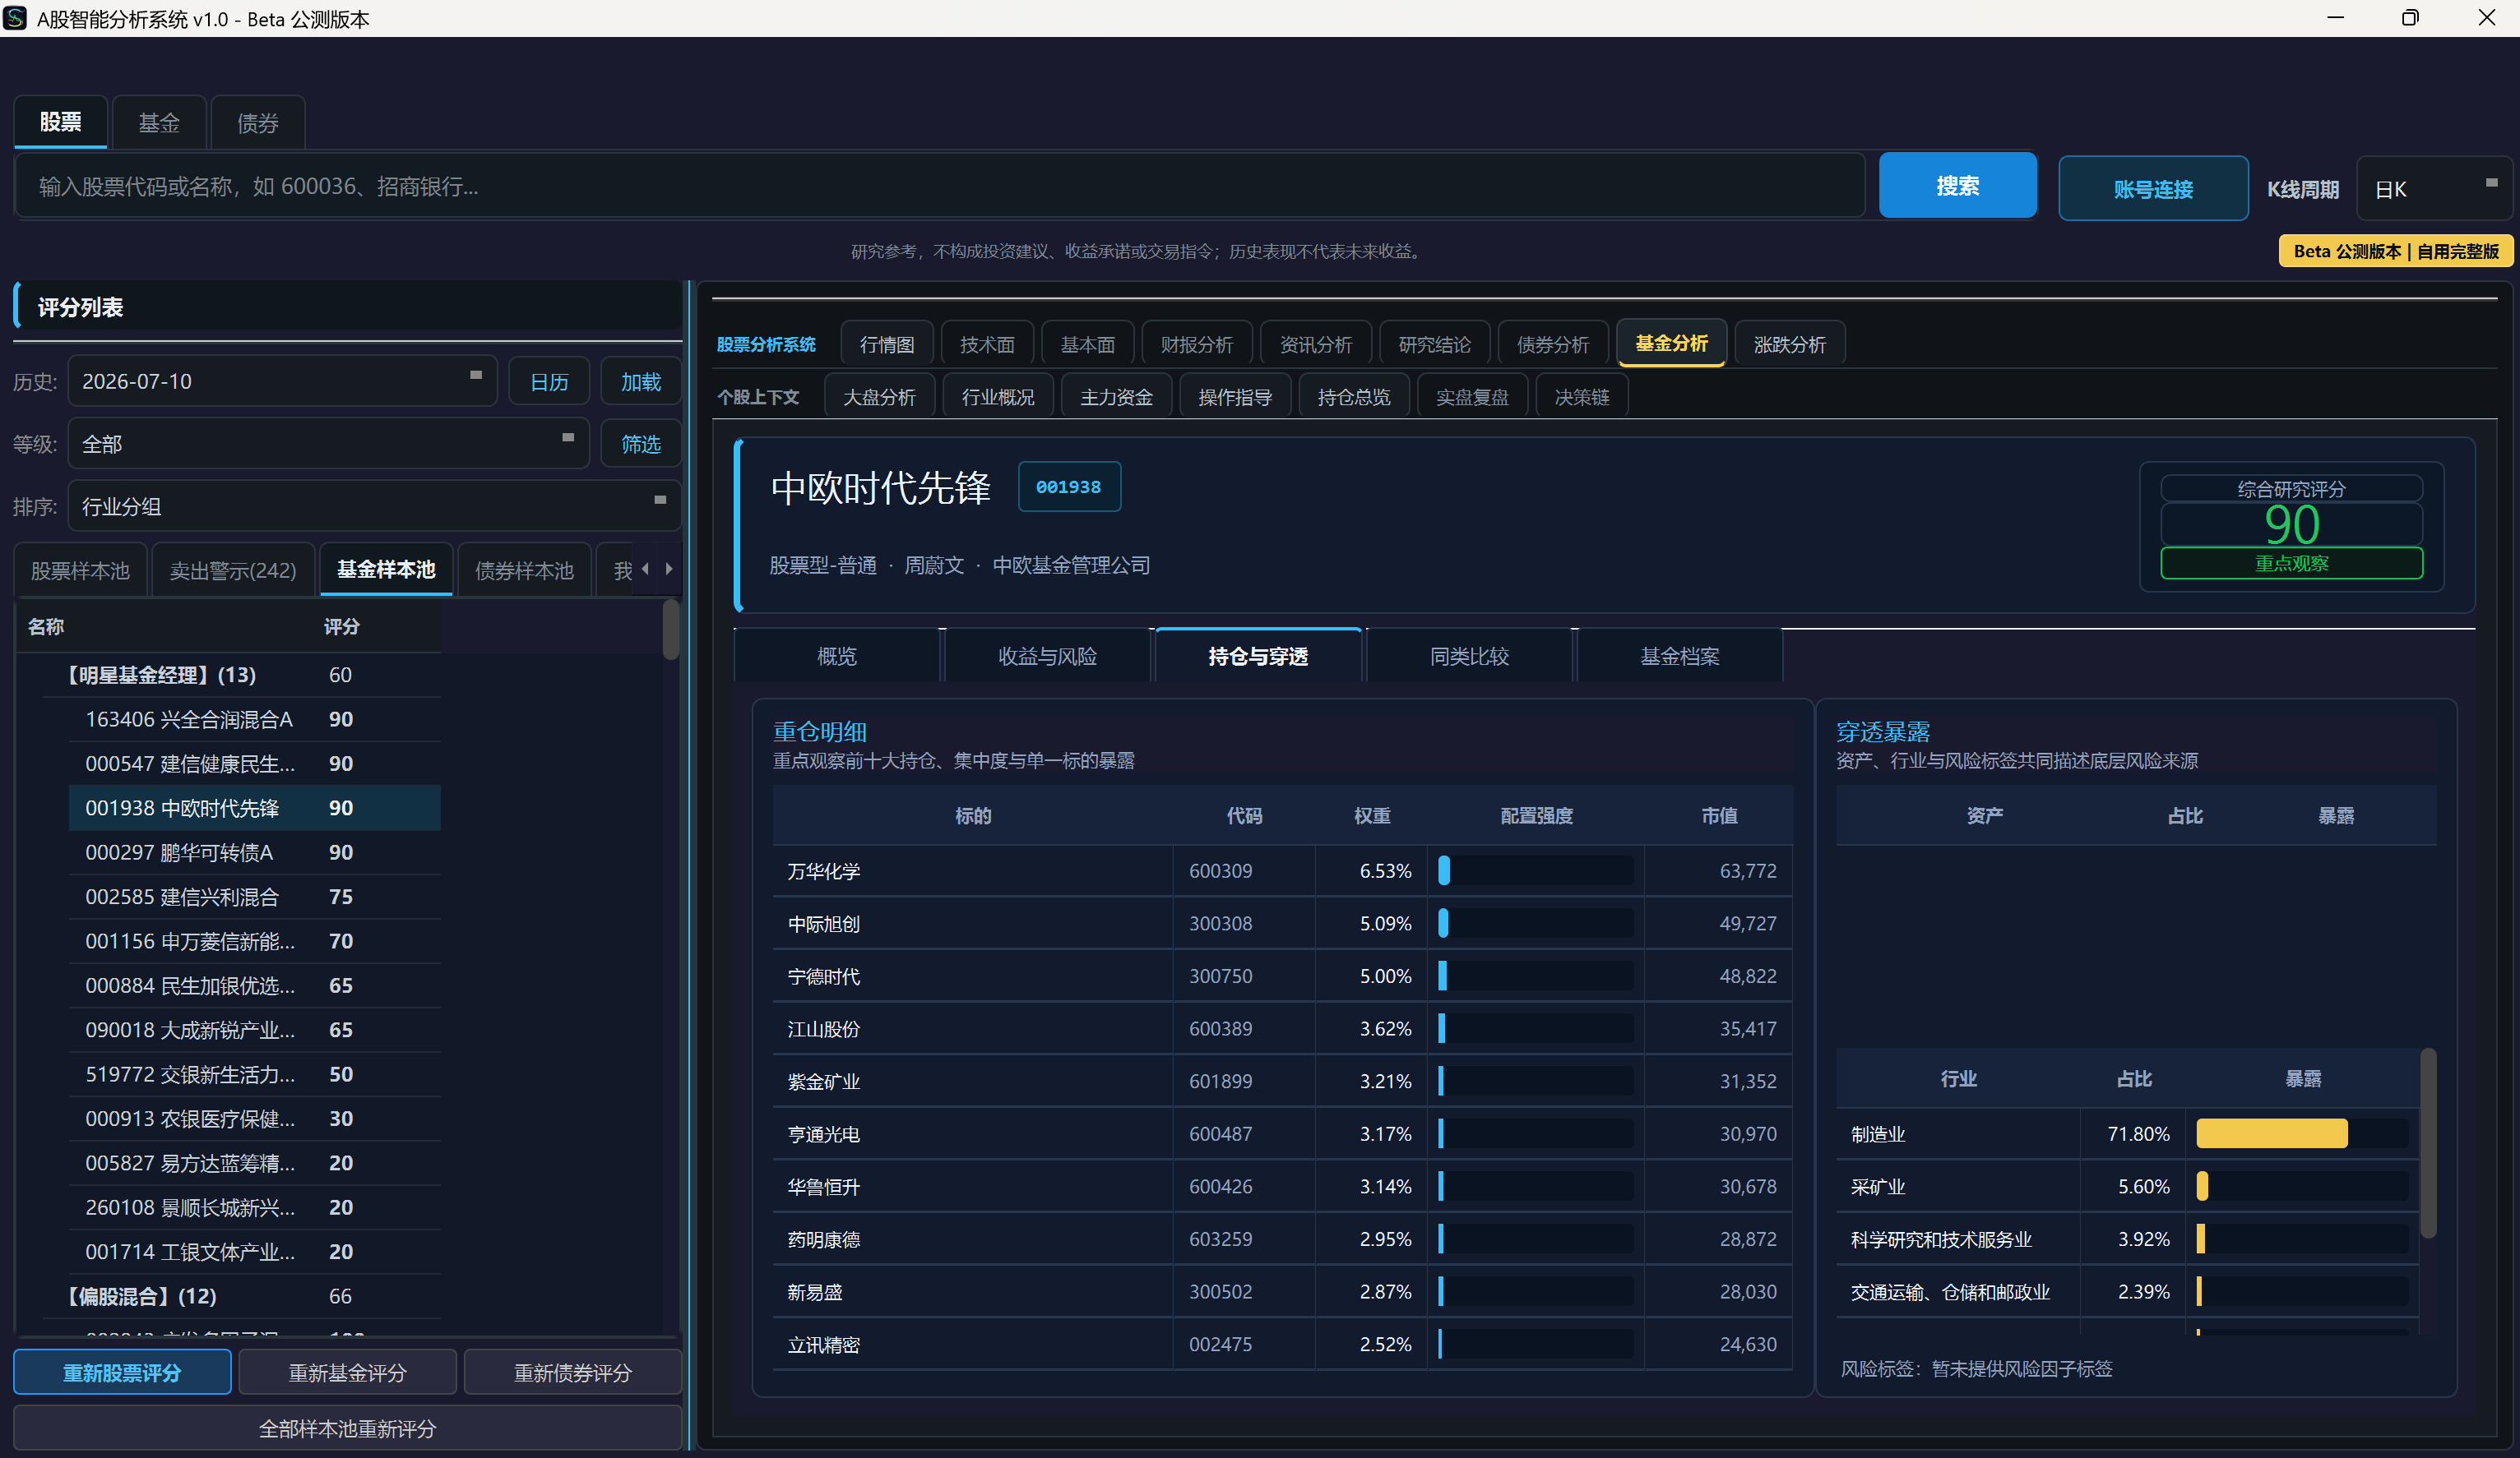Select the 债券样本池 list tab
Image resolution: width=2520 pixels, height=1458 pixels.
524,570
